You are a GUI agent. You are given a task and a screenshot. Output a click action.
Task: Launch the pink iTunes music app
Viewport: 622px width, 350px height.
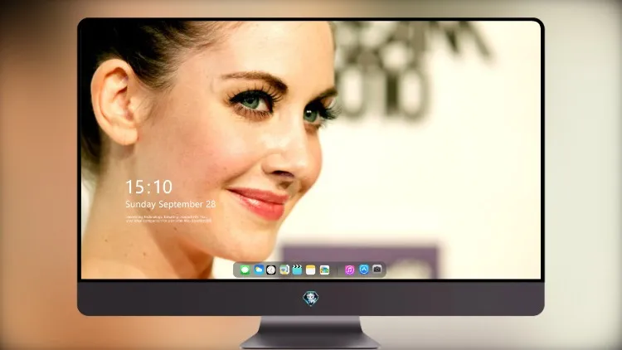tap(349, 270)
